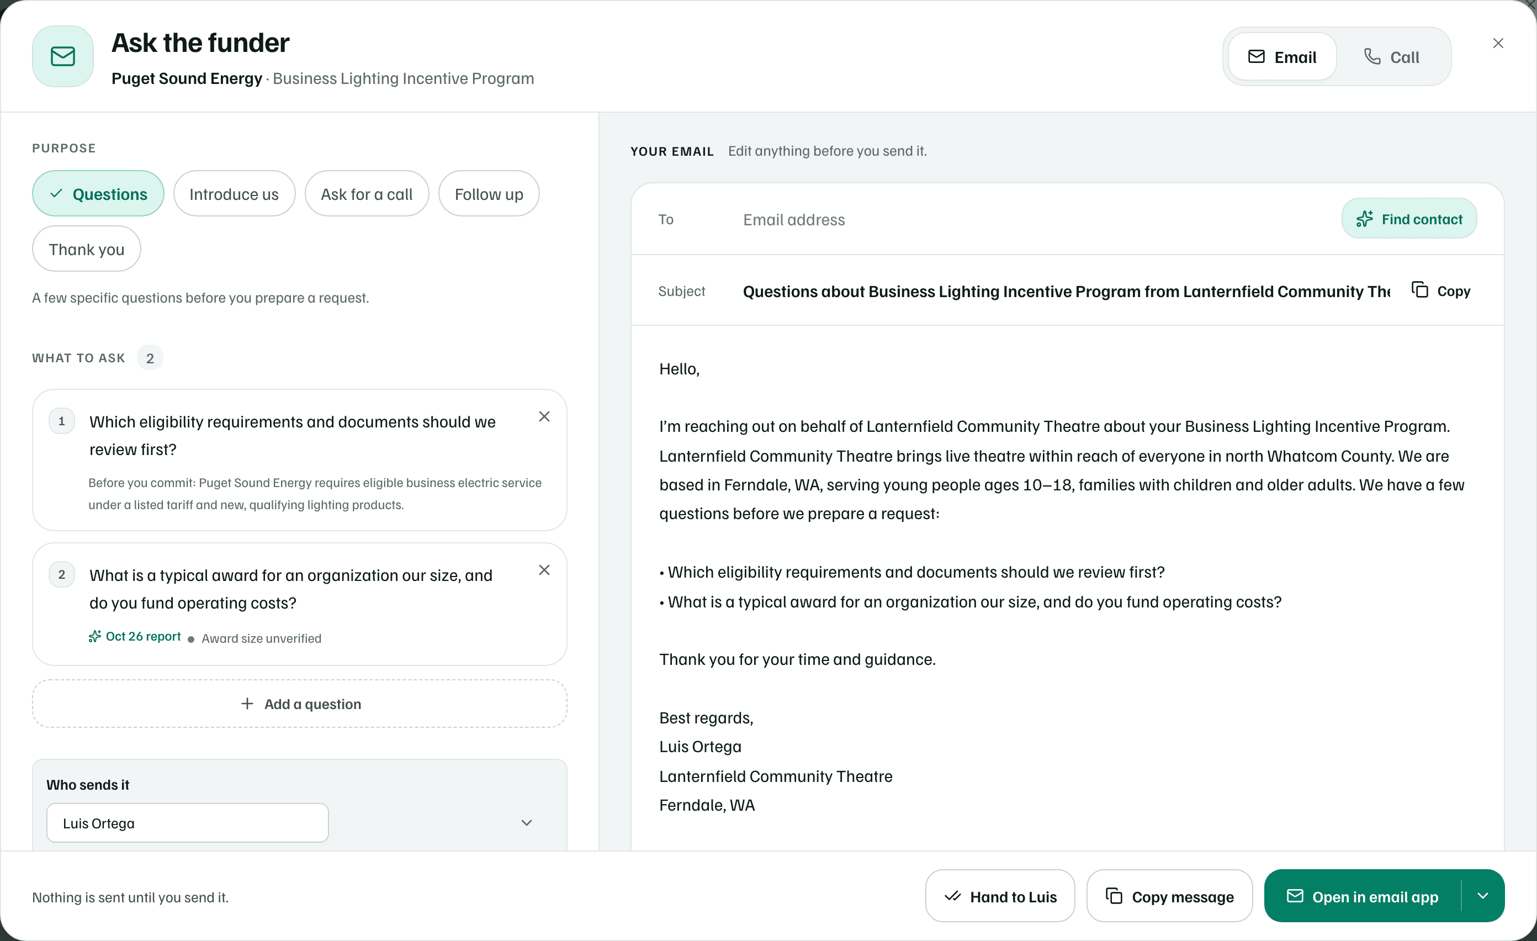Click the email subject text
This screenshot has width=1537, height=941.
coord(1067,292)
